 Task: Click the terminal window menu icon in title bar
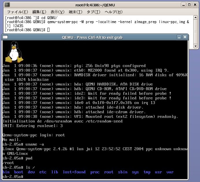click(x=7, y=5)
